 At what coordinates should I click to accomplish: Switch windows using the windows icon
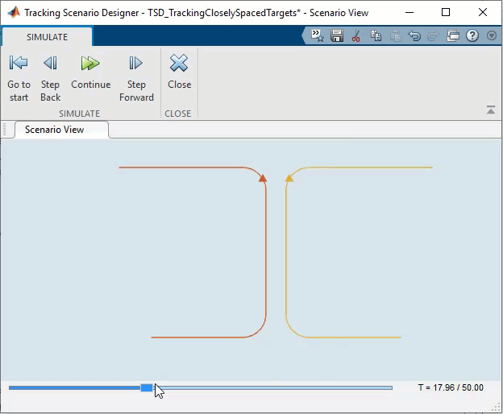[453, 35]
